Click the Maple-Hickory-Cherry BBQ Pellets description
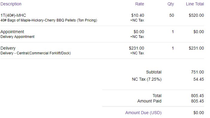Image resolution: width=210 pixels, height=118 pixels. click(49, 20)
